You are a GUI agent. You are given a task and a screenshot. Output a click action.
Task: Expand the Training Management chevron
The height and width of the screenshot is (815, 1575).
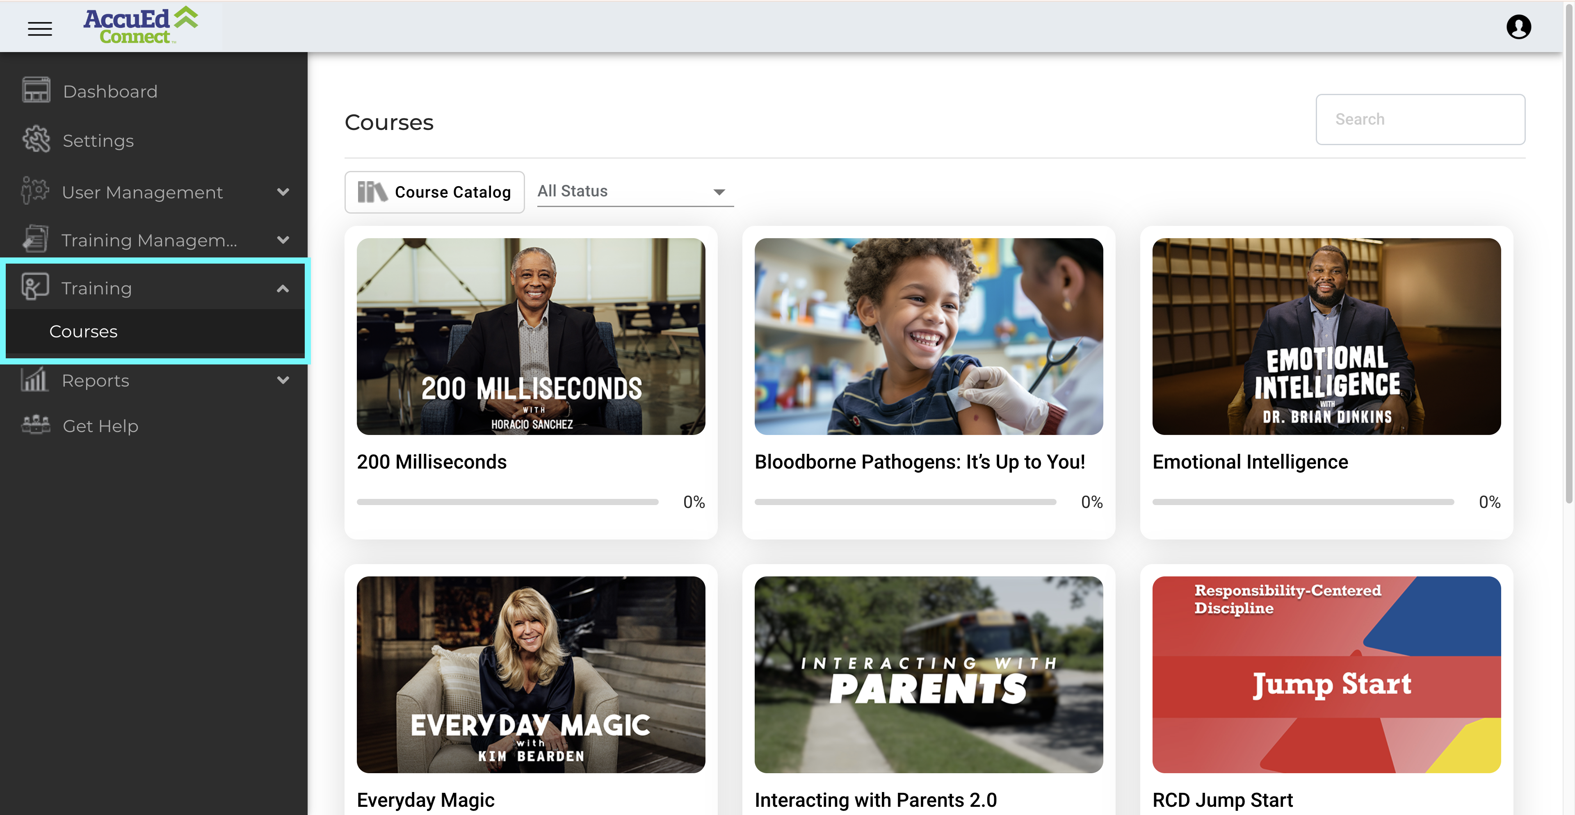coord(283,239)
